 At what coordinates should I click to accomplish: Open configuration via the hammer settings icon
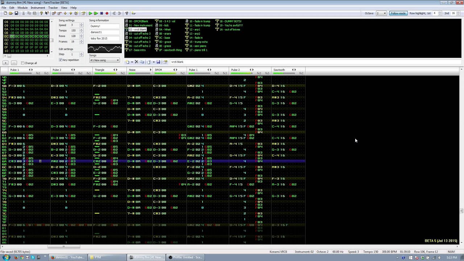point(127,13)
